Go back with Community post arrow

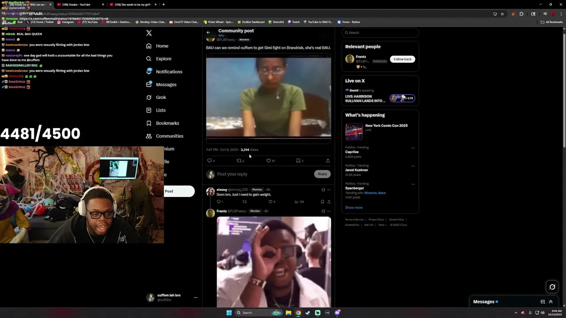tap(208, 32)
